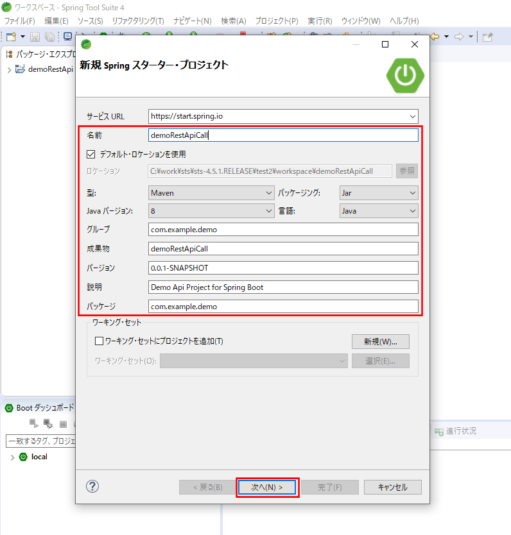The image size is (511, 535).
Task: Check ワーキング・セットにプロジェクトを追加(T)
Action: coord(99,341)
